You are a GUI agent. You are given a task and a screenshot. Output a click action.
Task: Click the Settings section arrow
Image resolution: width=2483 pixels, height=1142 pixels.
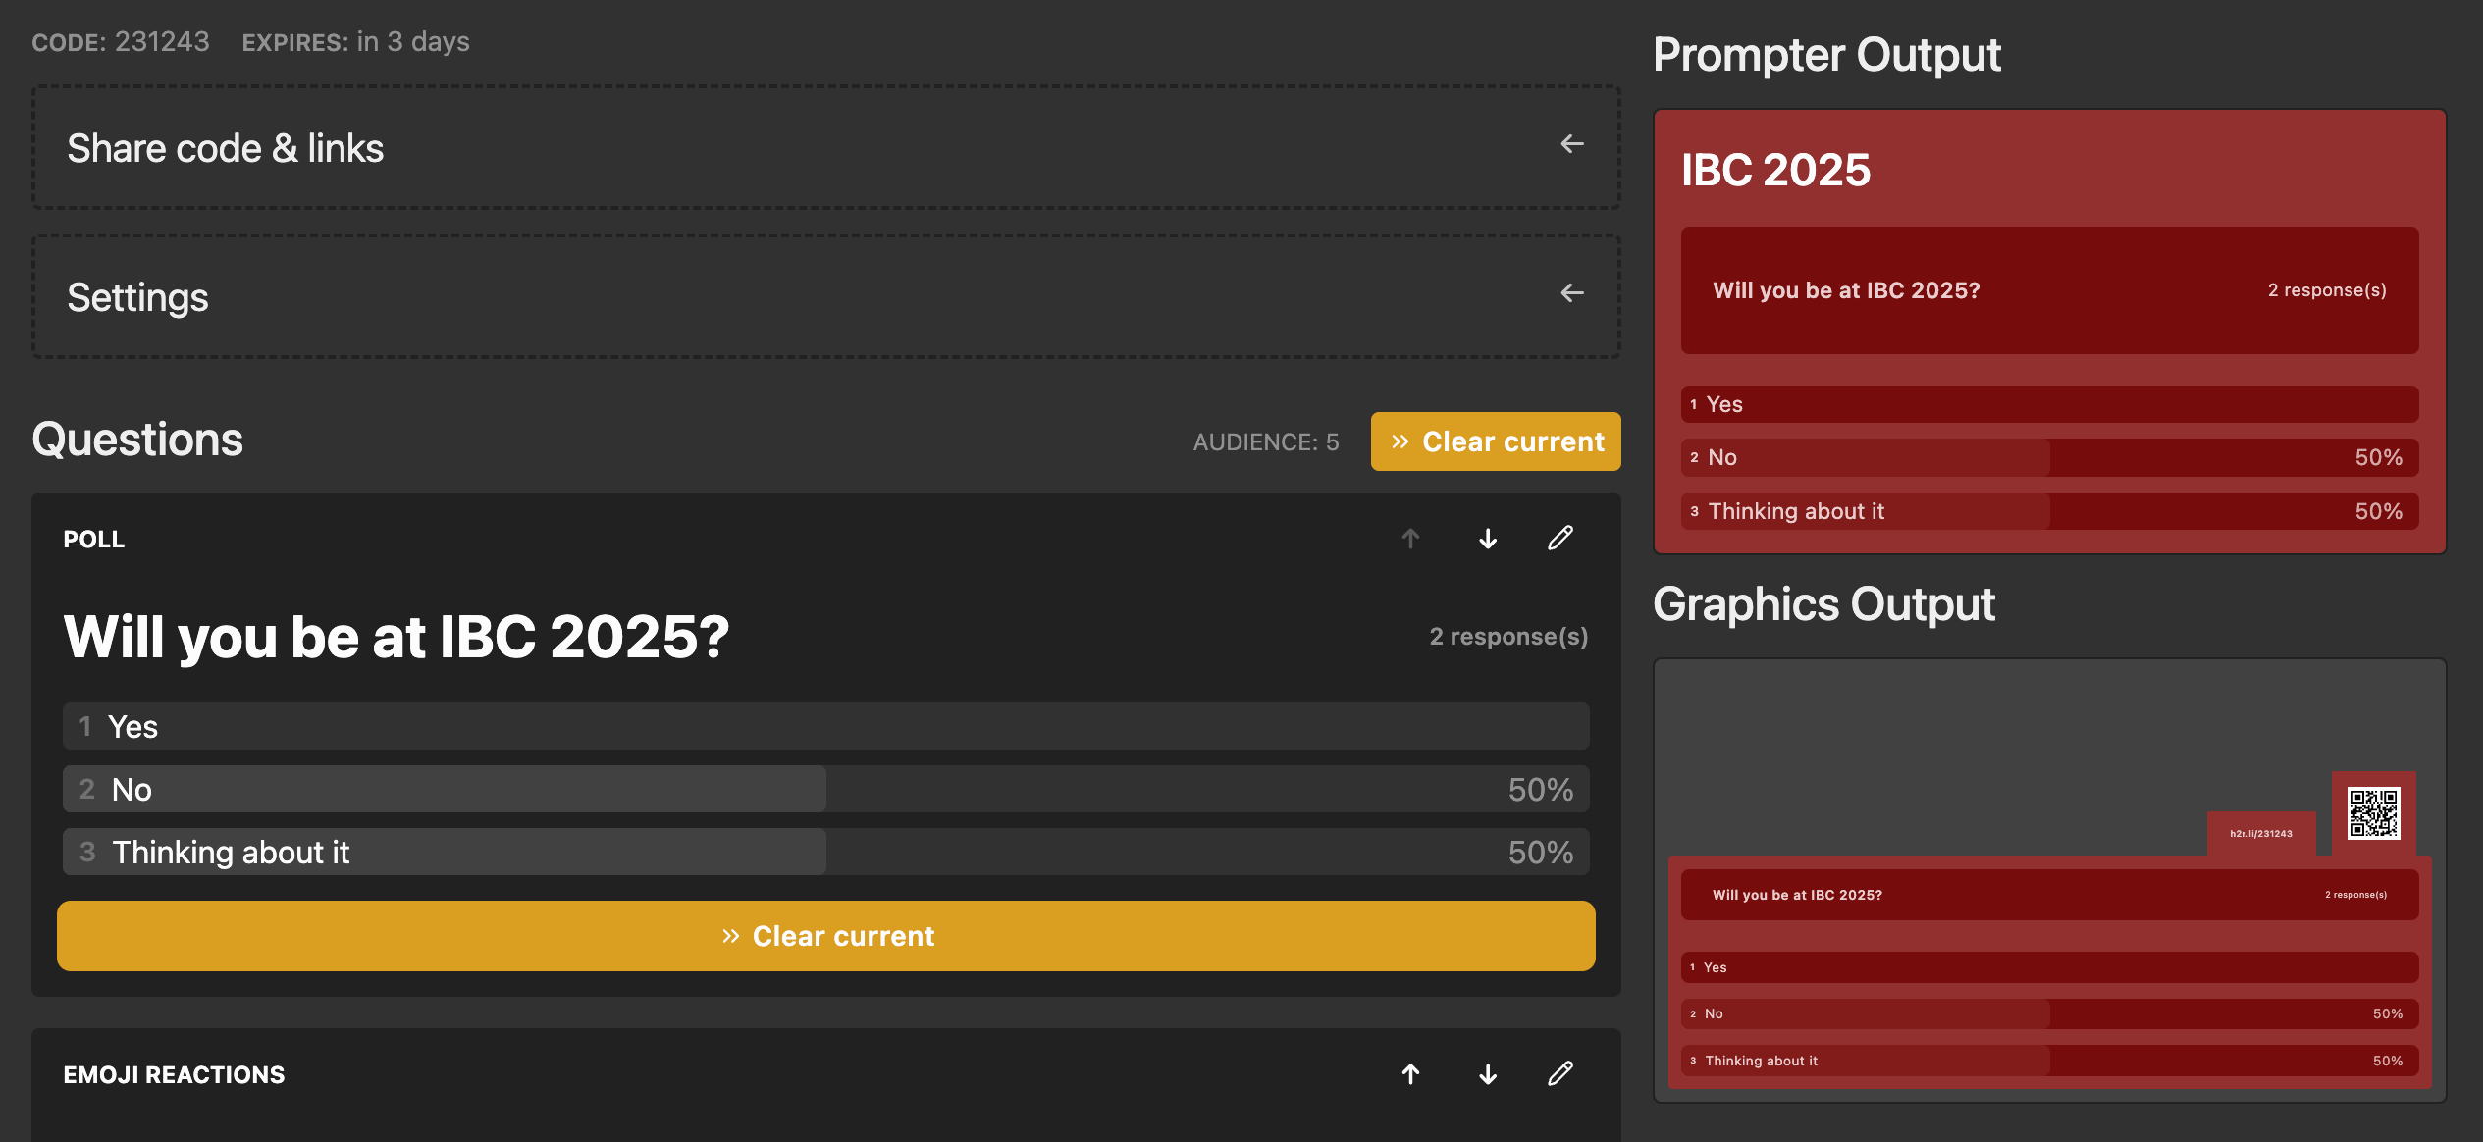tap(1572, 293)
